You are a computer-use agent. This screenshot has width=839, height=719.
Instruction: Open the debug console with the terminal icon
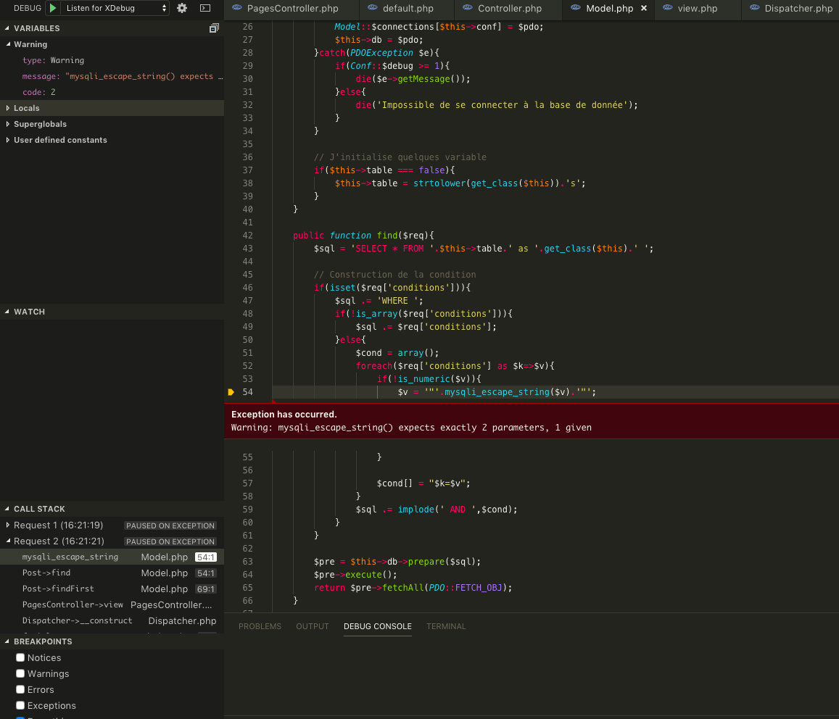(x=205, y=8)
